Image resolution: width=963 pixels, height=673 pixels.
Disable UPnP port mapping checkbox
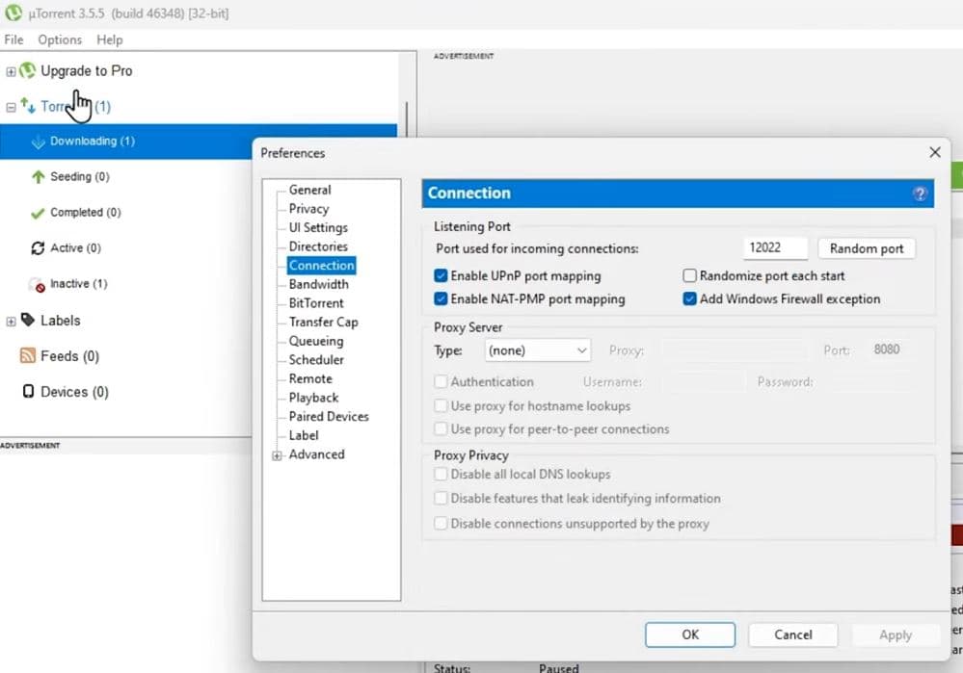point(441,275)
